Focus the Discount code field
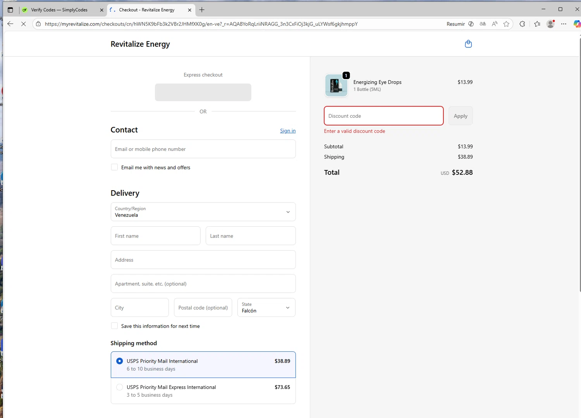The width and height of the screenshot is (581, 418). pos(383,116)
